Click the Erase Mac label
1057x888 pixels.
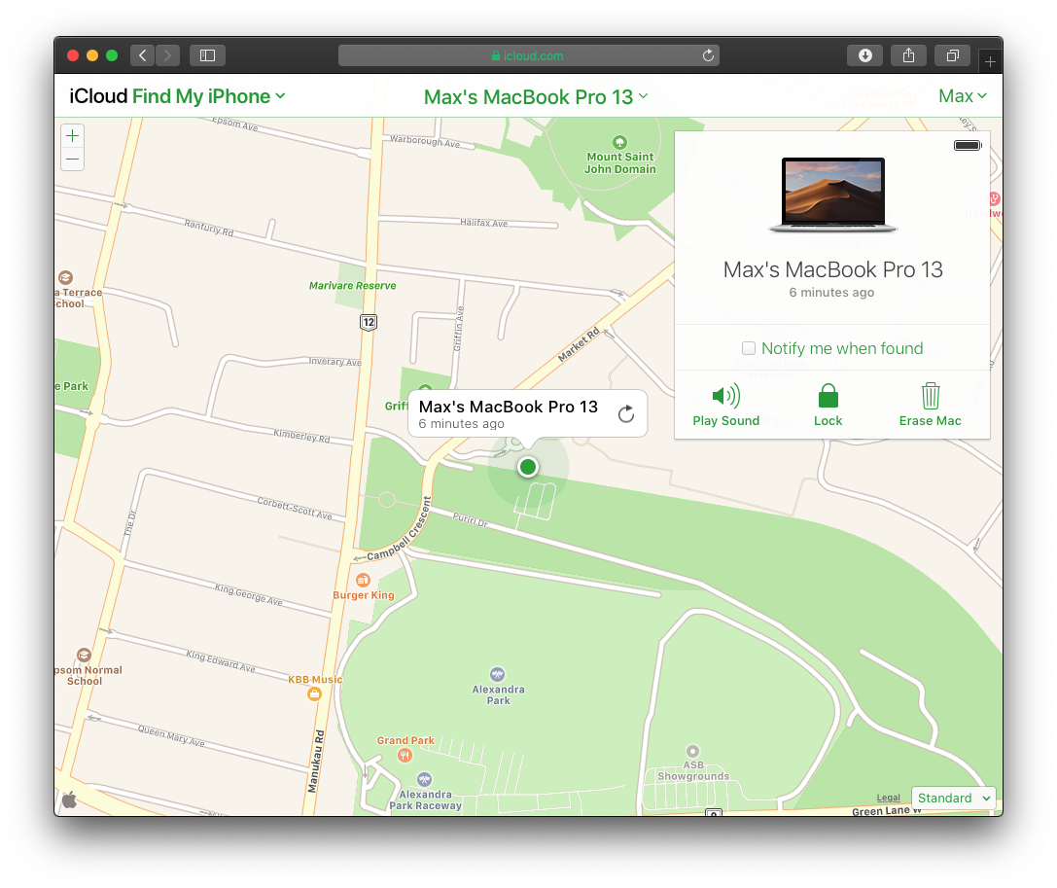[931, 421]
